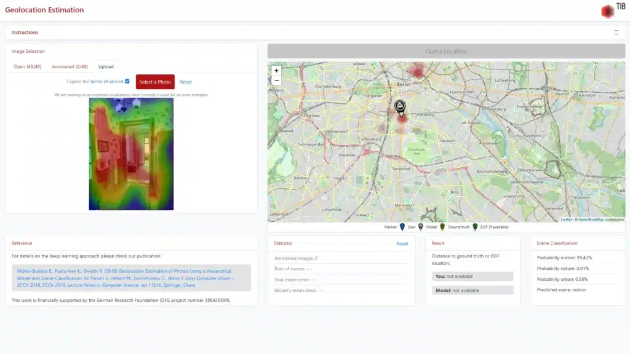Switch to the Annotated (0/48) tab
Screen dimensions: 630x354
[70, 66]
